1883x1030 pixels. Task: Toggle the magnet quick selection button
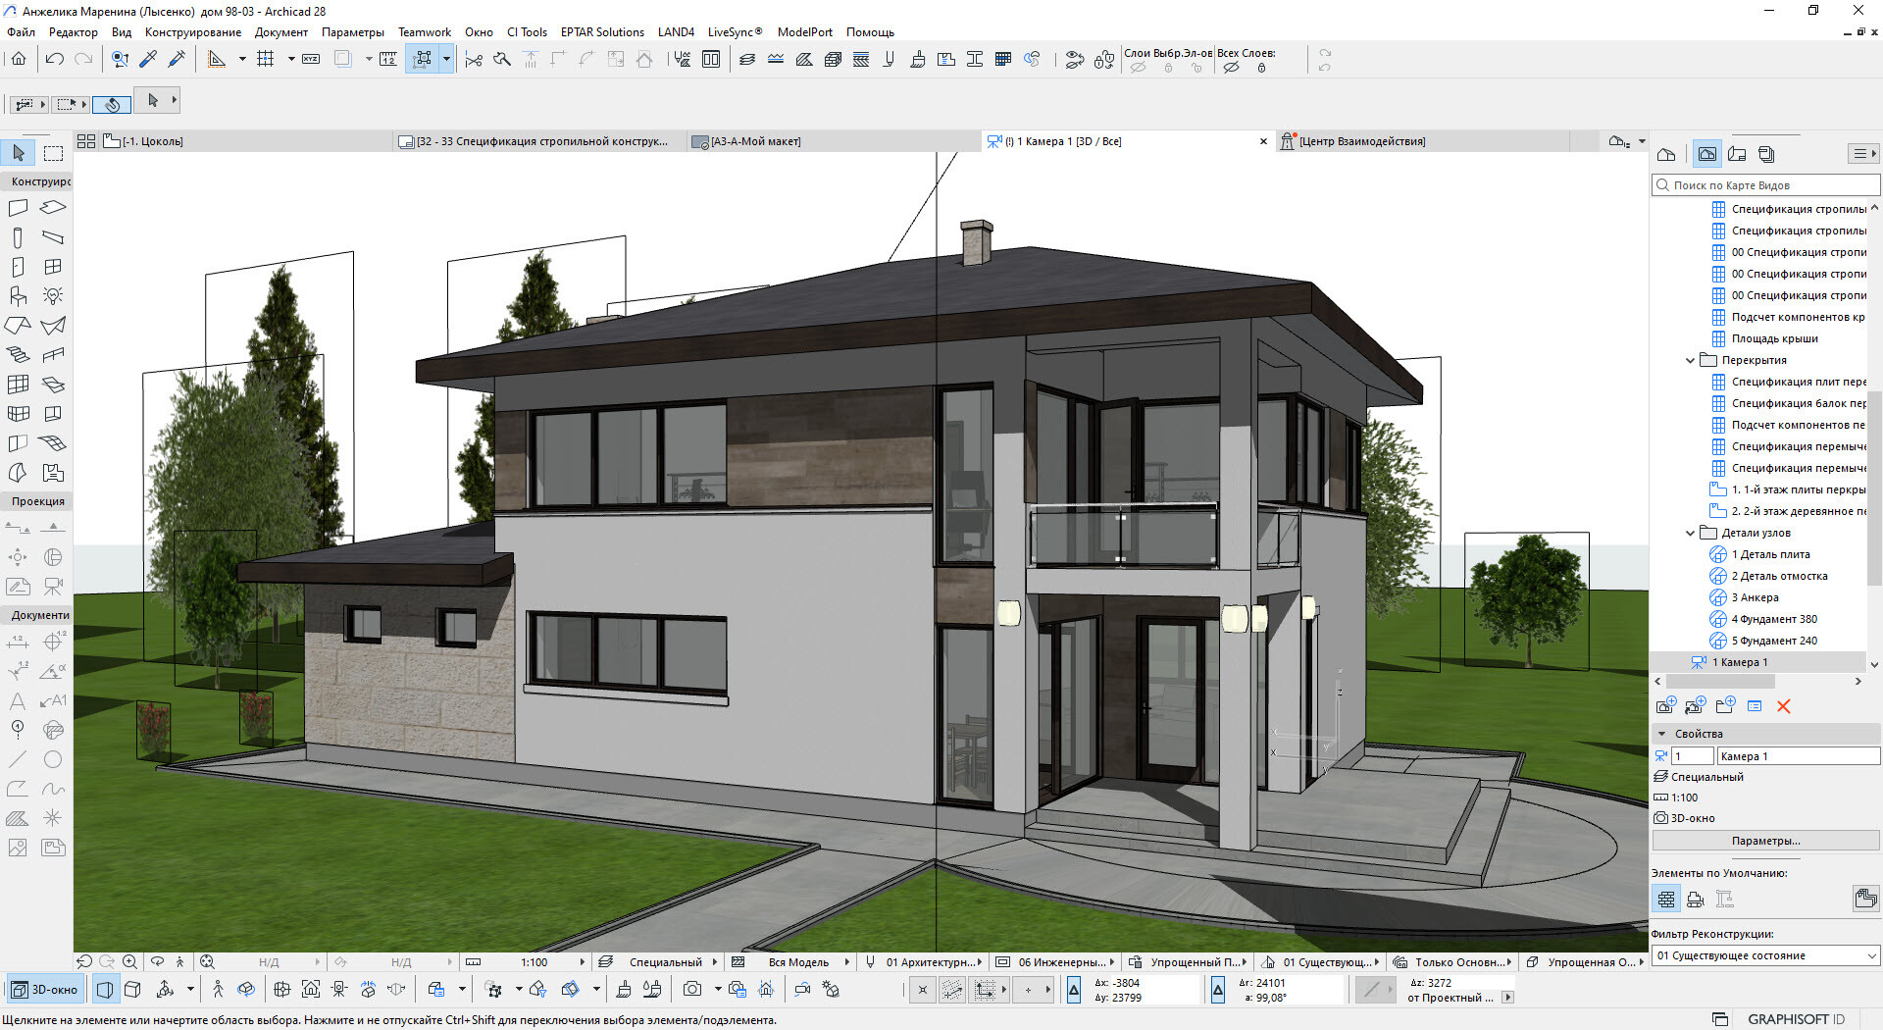112,104
